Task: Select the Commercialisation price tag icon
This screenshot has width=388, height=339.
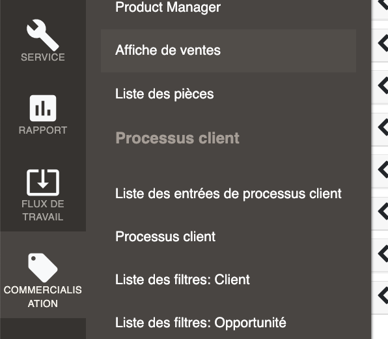Action: (x=43, y=268)
